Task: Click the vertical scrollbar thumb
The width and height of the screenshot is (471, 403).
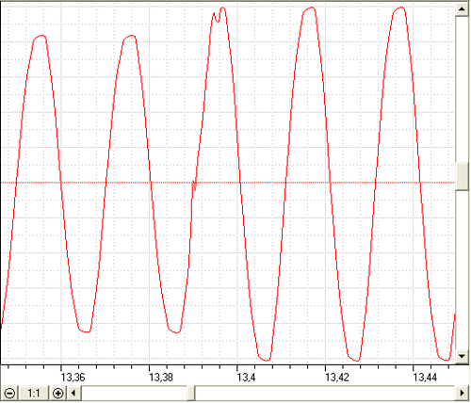Action: pos(462,176)
